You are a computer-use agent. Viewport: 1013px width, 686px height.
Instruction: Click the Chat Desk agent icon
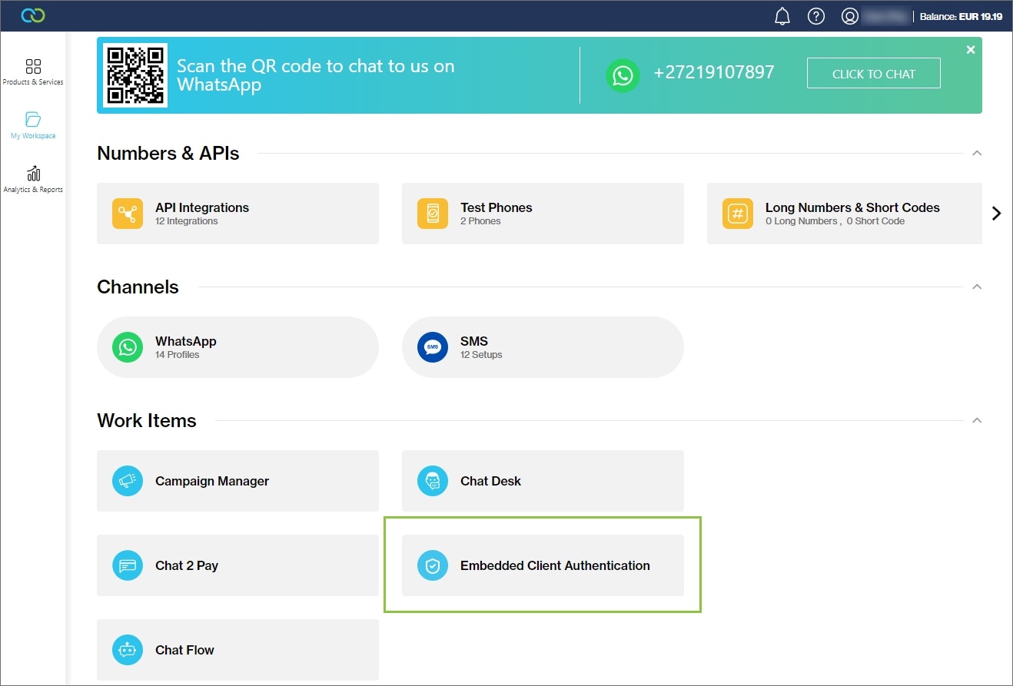(433, 481)
